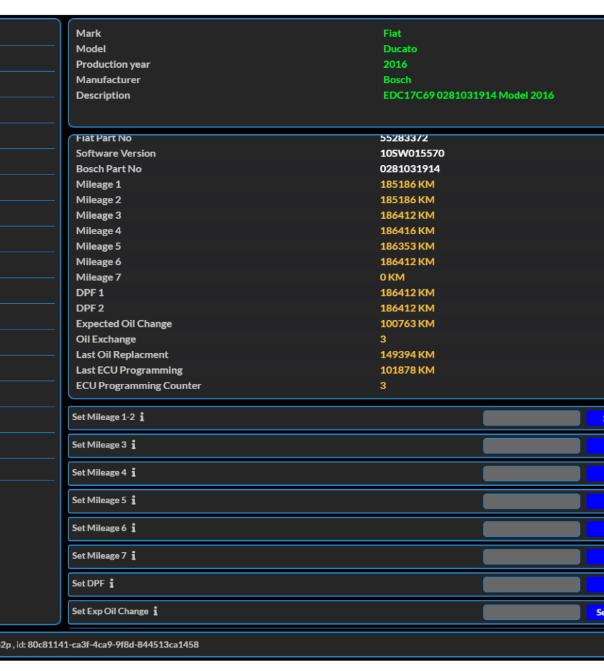
Task: Click the Set Mileage 3 text box
Action: (x=531, y=446)
